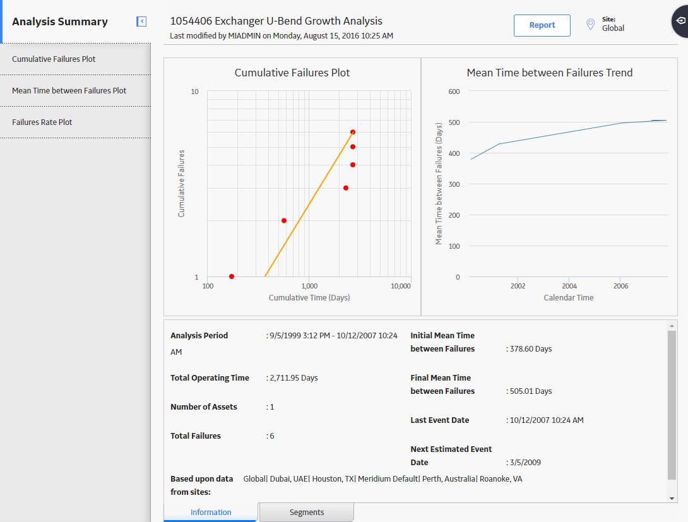Click the Site location pin icon
This screenshot has width=688, height=522.
point(591,24)
